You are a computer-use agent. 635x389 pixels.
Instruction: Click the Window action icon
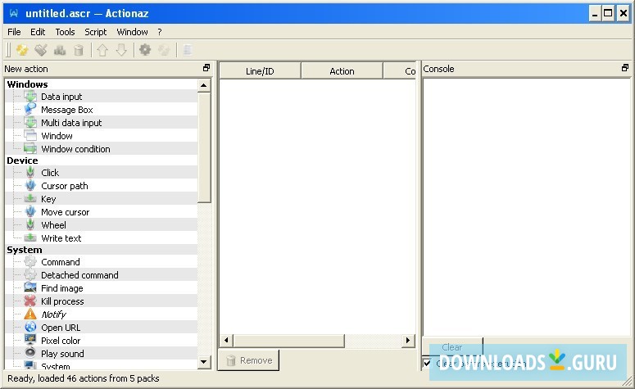pos(30,136)
